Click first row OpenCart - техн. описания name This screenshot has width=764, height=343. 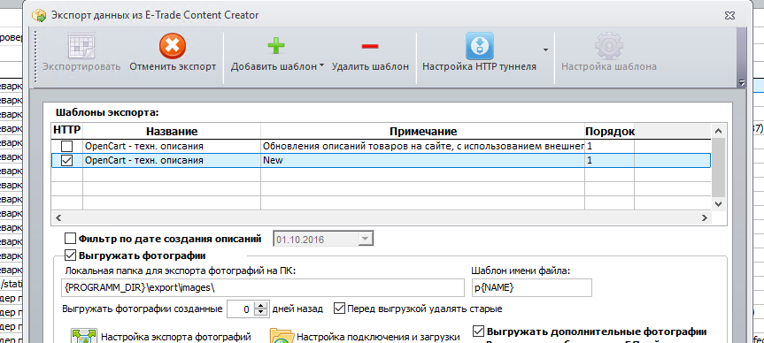pyautogui.click(x=144, y=146)
